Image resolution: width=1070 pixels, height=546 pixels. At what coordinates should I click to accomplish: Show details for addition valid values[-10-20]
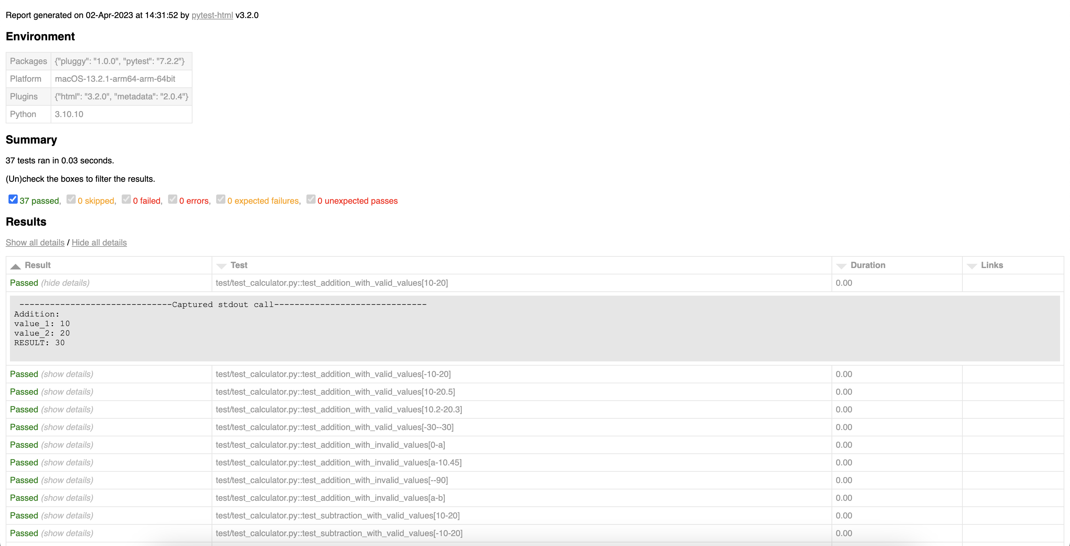coord(67,374)
